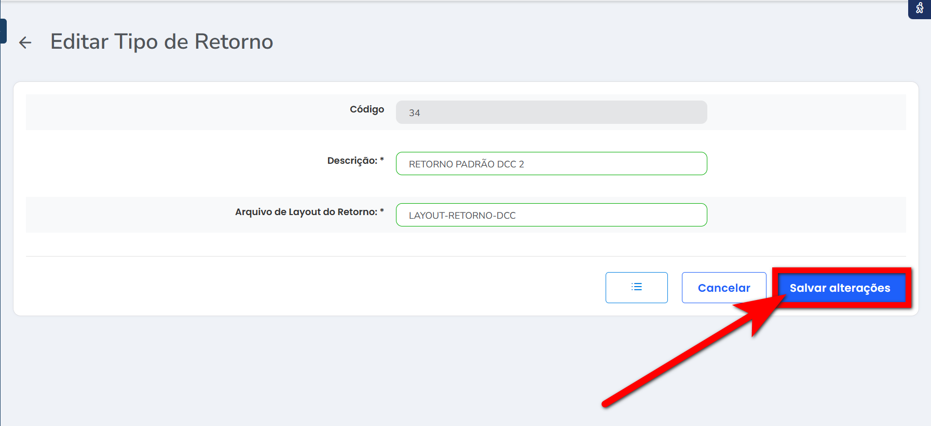Focus the Descrição input field
This screenshot has width=931, height=426.
click(x=551, y=164)
